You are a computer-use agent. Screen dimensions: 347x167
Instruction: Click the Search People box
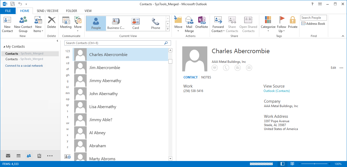[314, 18]
